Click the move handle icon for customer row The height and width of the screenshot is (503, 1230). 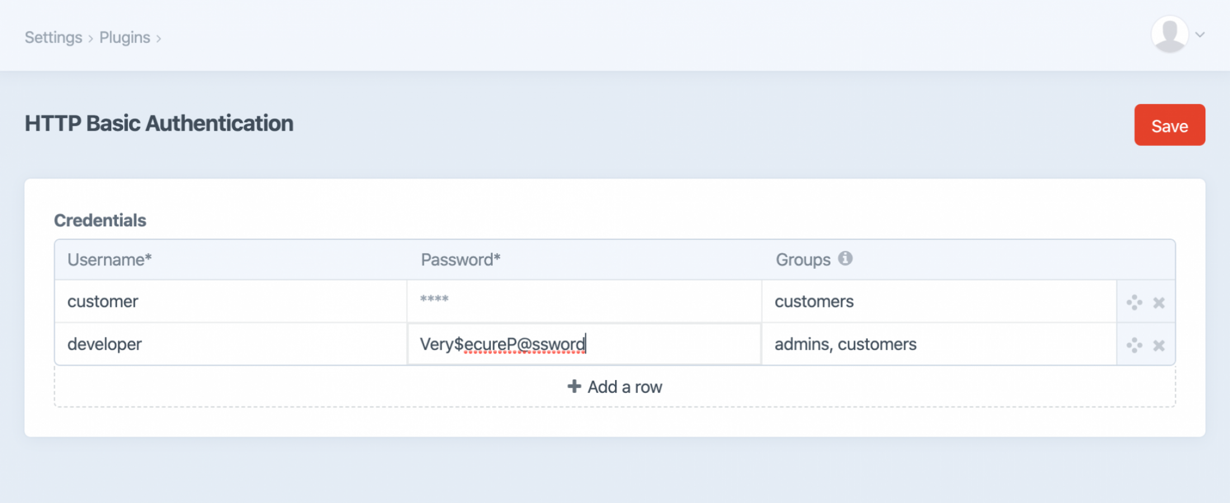(1134, 302)
